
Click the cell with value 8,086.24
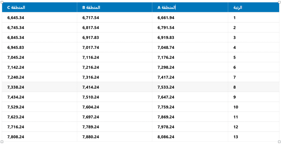pyautogui.click(x=166, y=137)
